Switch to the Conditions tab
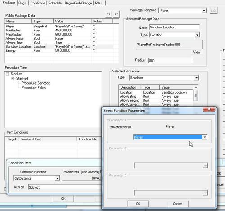 pos(38,3)
